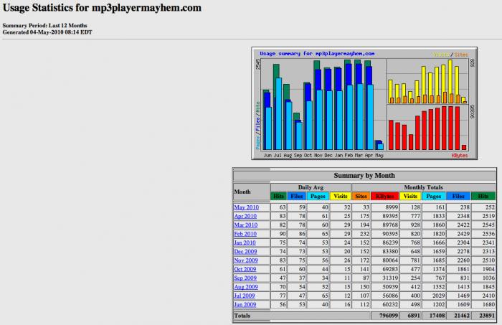Viewport: 502px width, 325px height.
Task: Click the Usage Statistics page heading
Action: tap(102, 8)
